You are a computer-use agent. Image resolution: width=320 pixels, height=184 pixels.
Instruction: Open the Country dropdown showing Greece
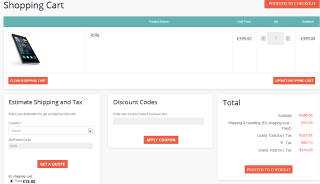[x=51, y=131]
